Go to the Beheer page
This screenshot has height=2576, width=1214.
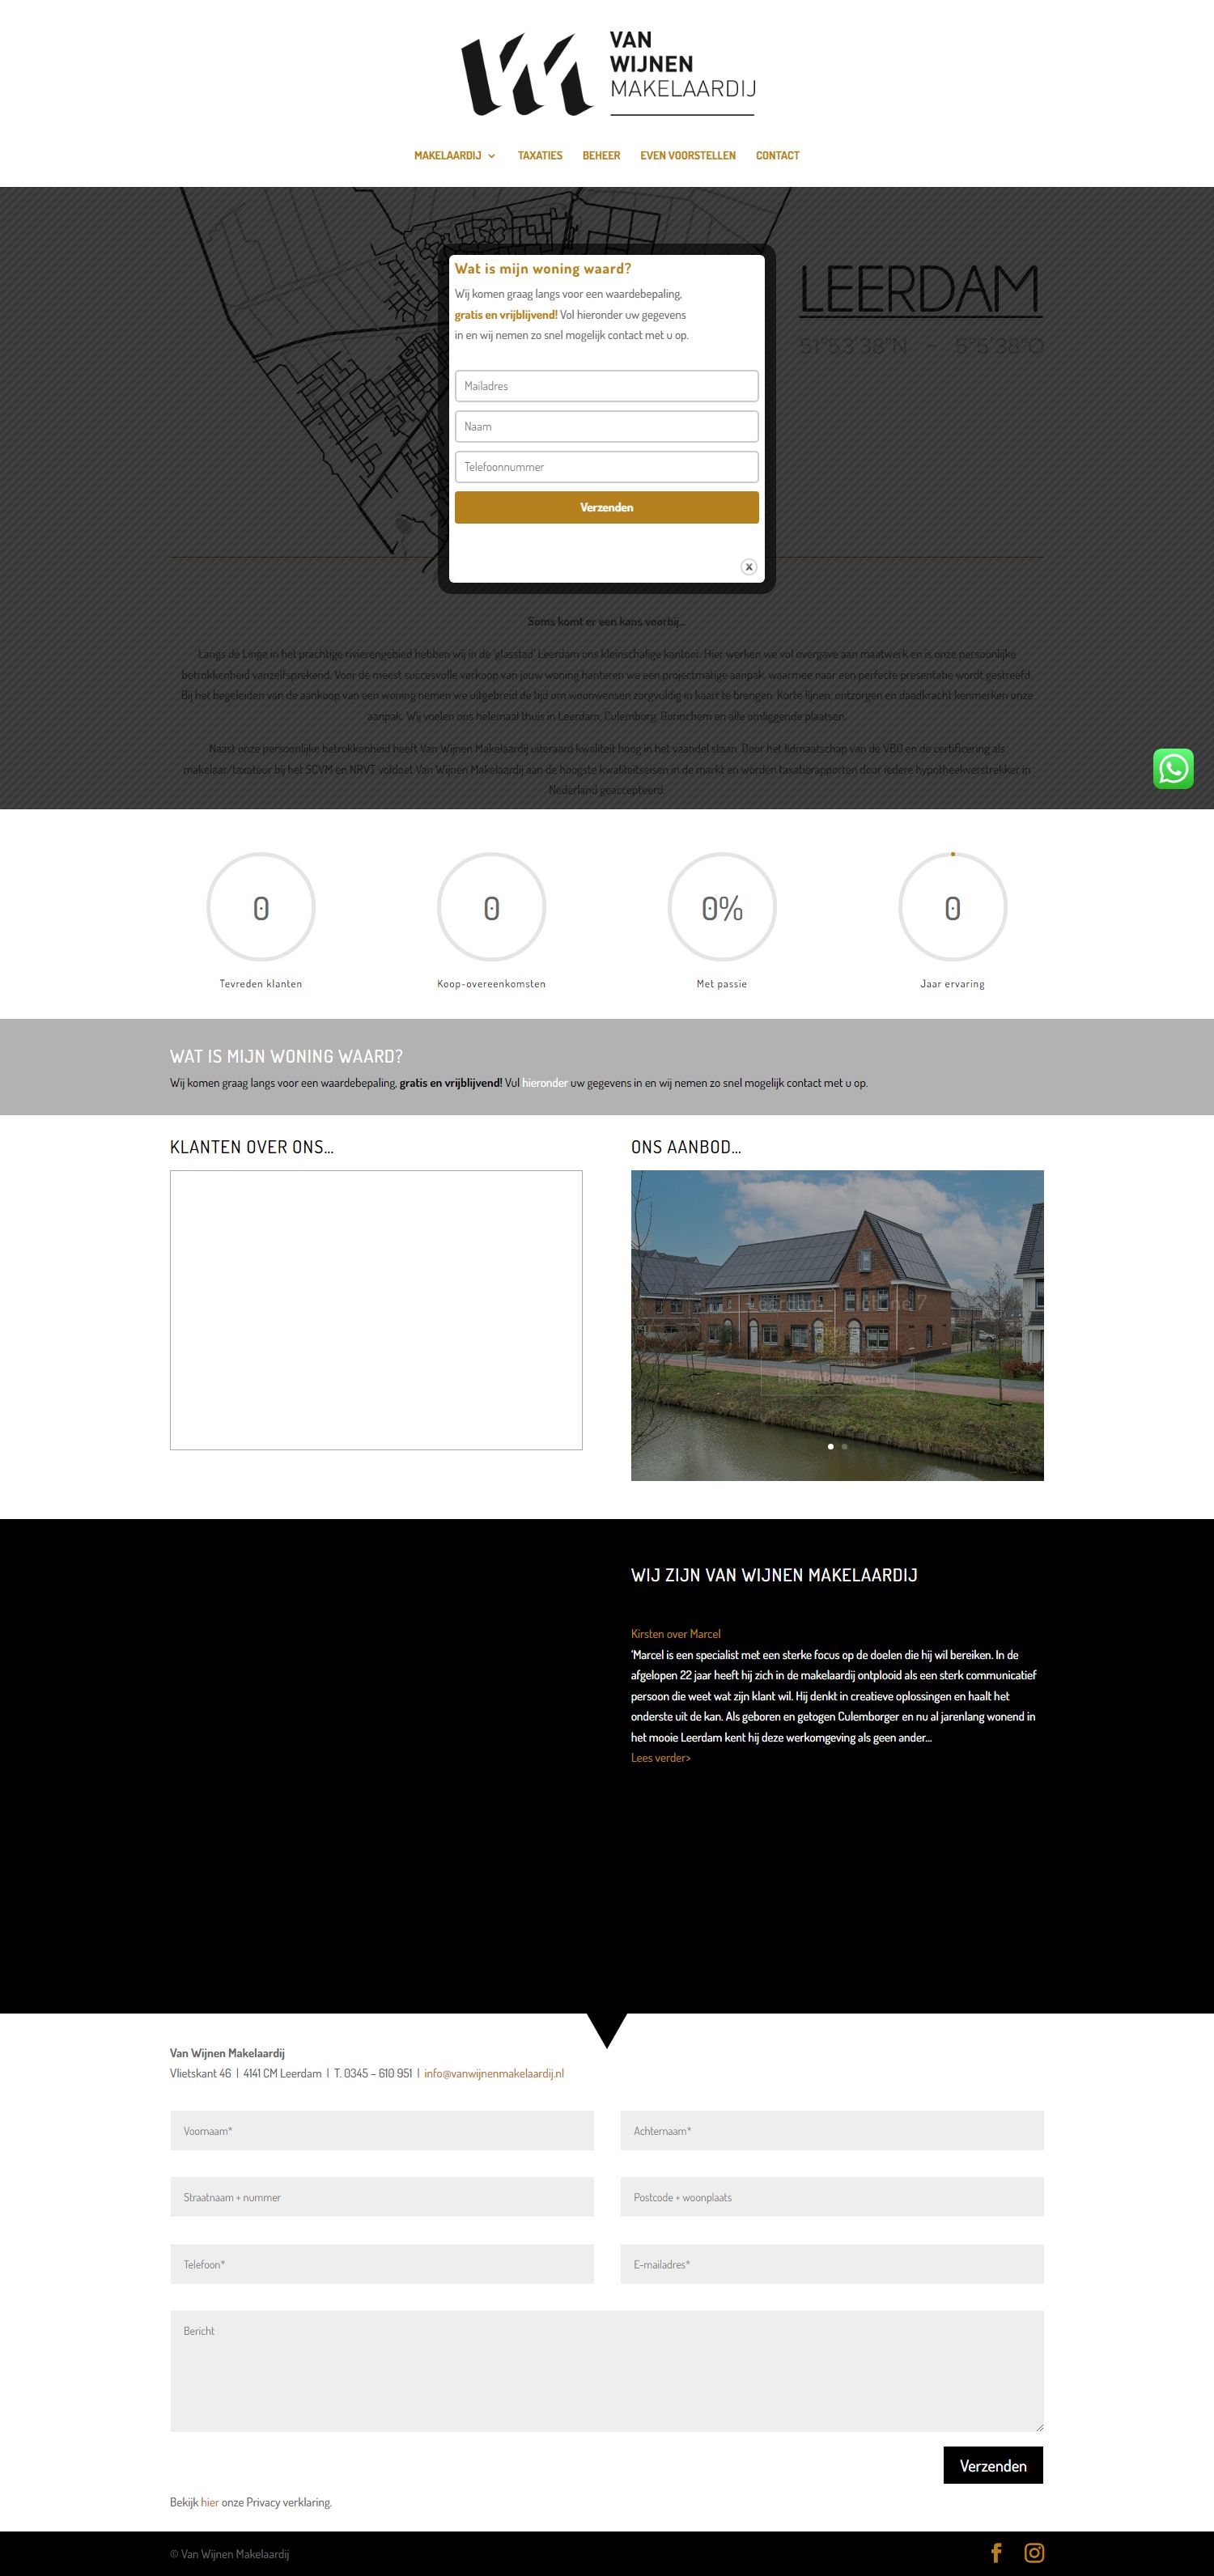601,155
